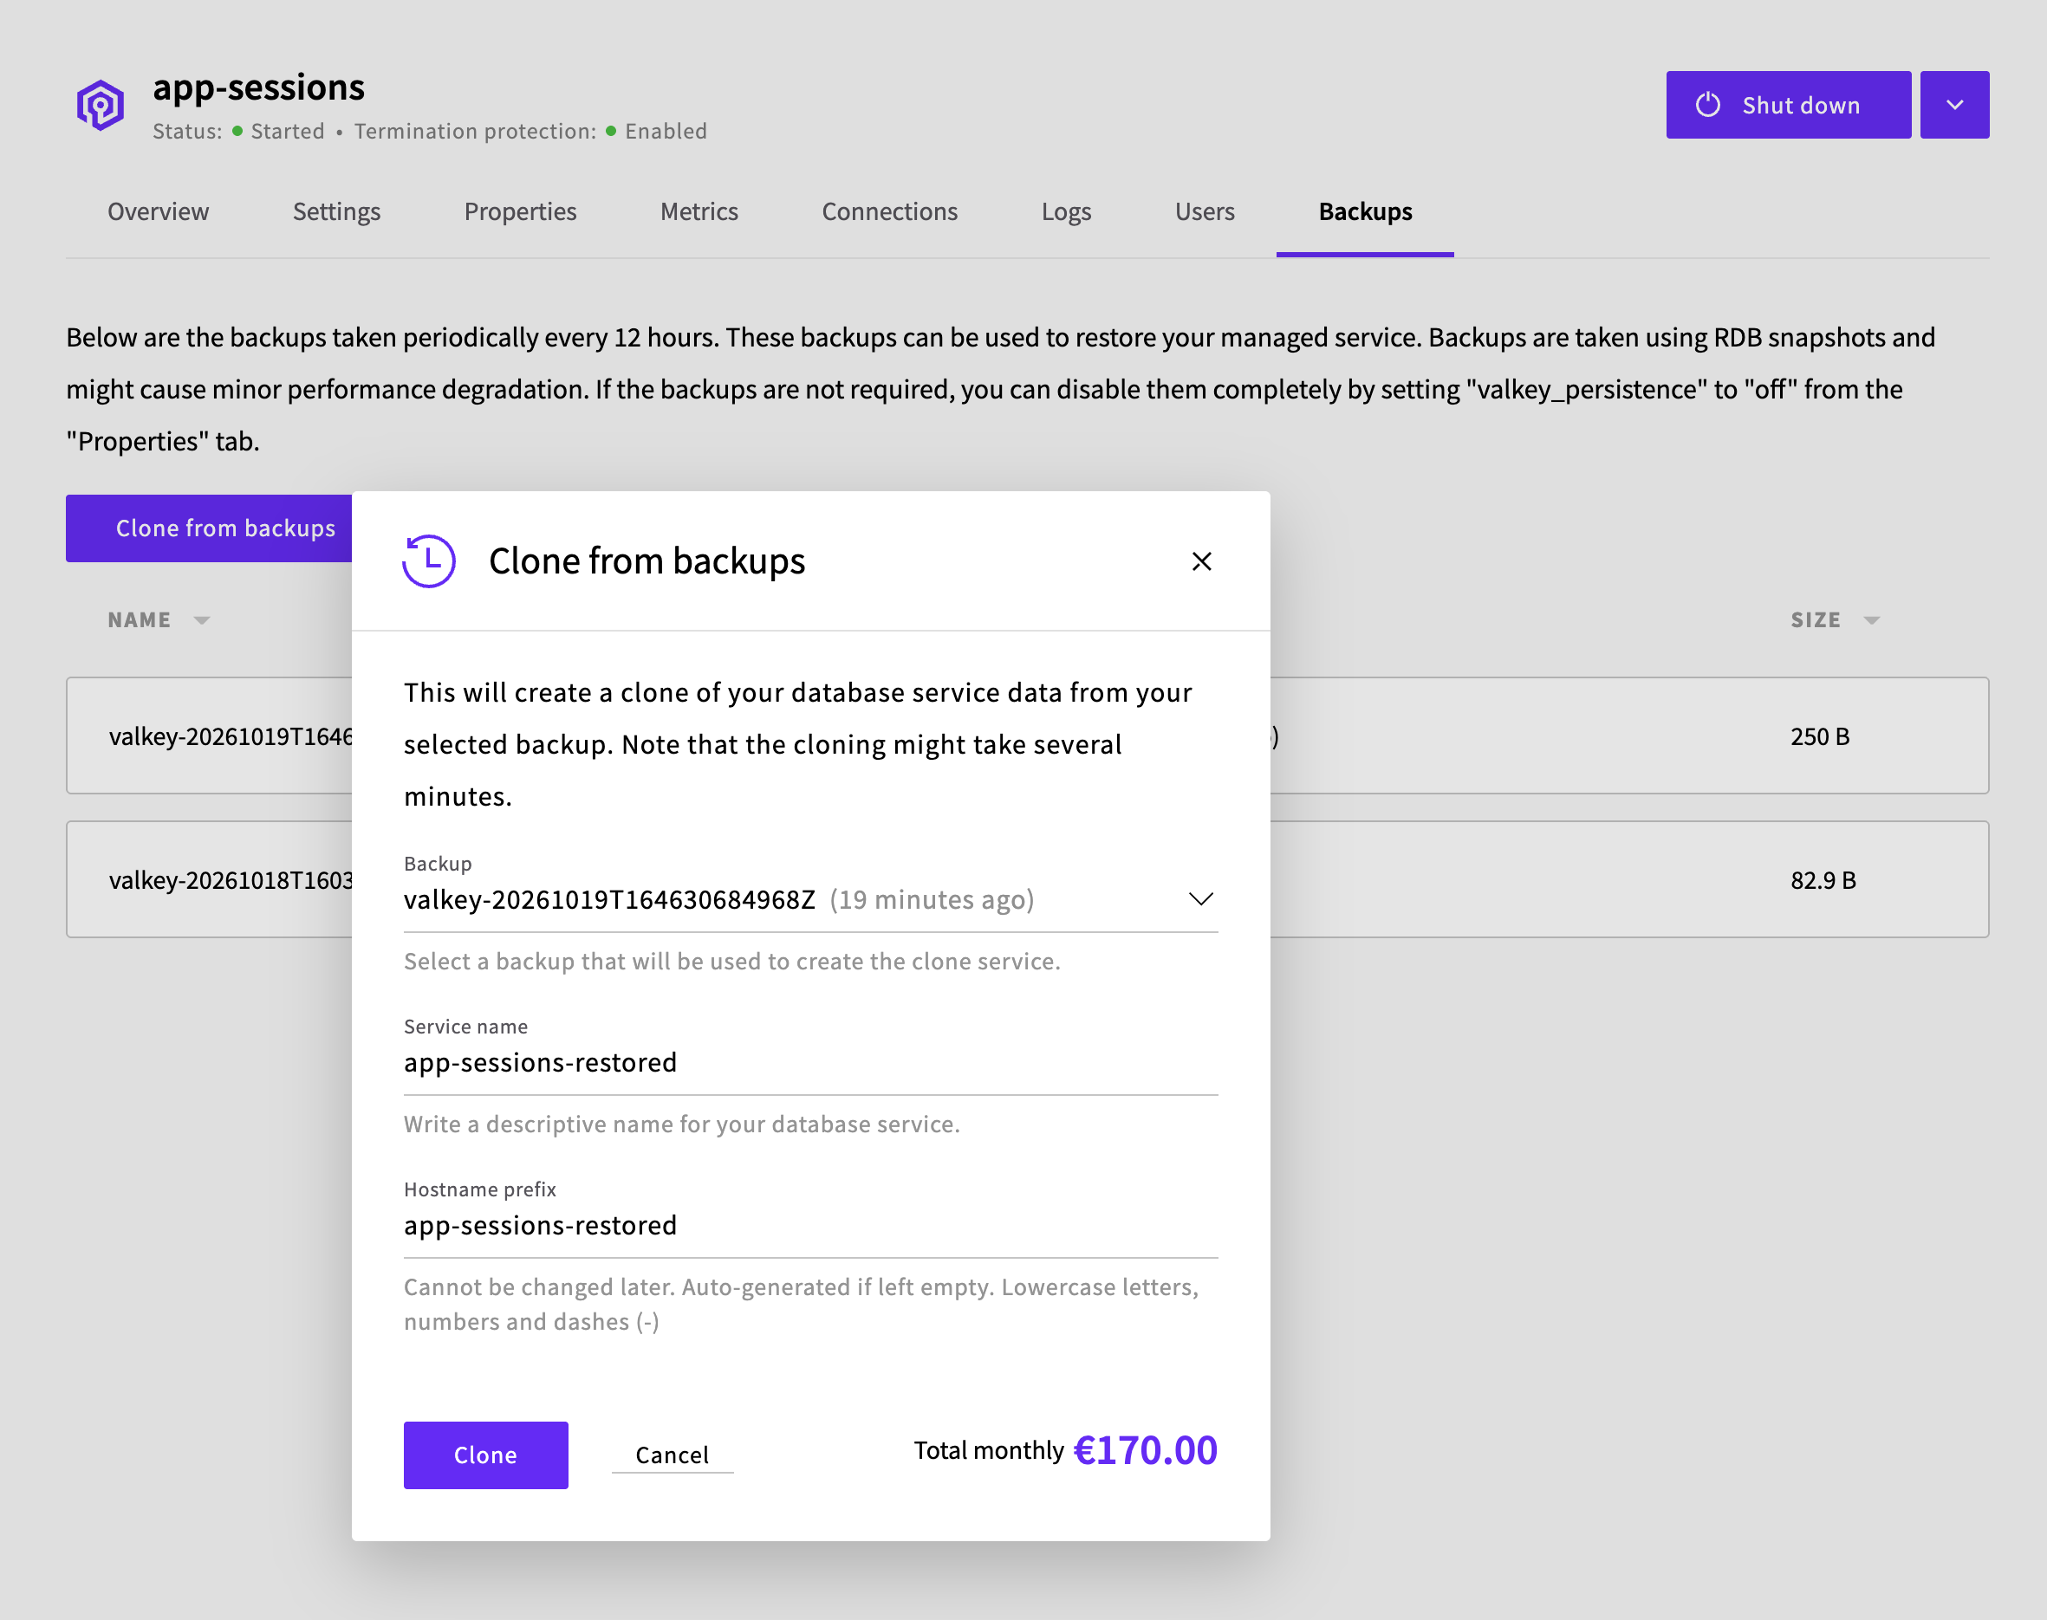Screen dimensions: 2047x1620
Task: Click the selected backup valkey-20261019T164630684968Z
Action: tap(609, 899)
